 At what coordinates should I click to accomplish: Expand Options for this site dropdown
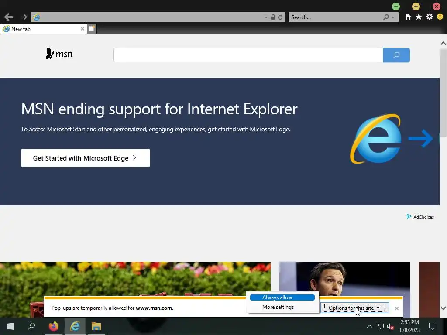(354, 308)
